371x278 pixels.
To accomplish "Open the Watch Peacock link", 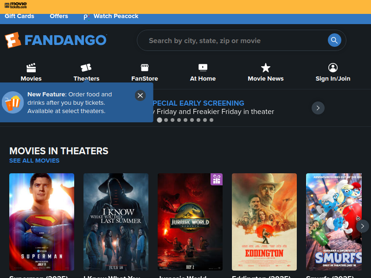I will pos(111,16).
